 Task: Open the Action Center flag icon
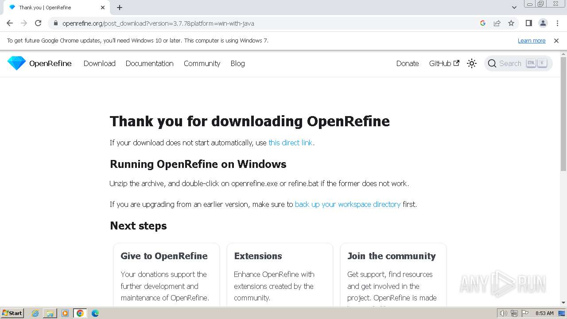[525, 313]
